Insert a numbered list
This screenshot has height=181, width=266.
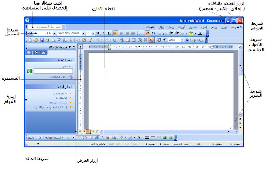tap(159, 33)
